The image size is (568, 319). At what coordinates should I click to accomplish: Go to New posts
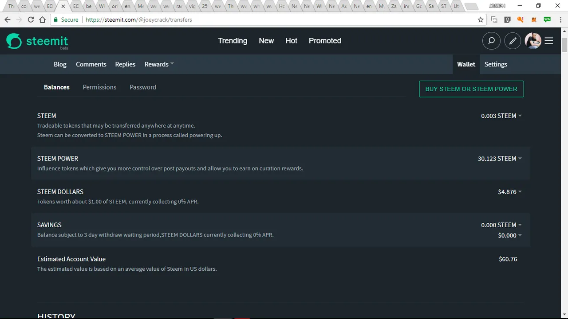coord(266,41)
